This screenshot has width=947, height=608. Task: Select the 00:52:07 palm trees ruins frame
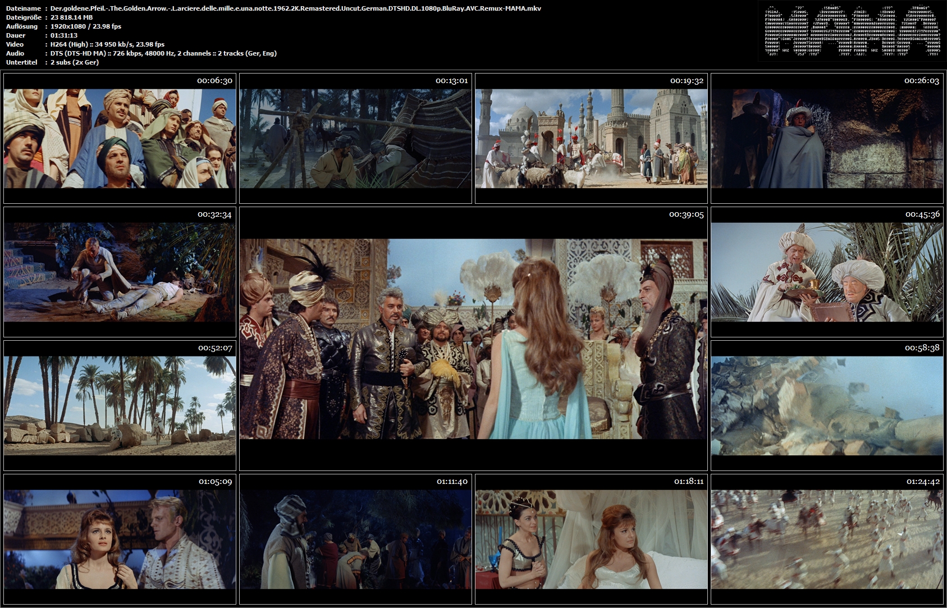120,405
